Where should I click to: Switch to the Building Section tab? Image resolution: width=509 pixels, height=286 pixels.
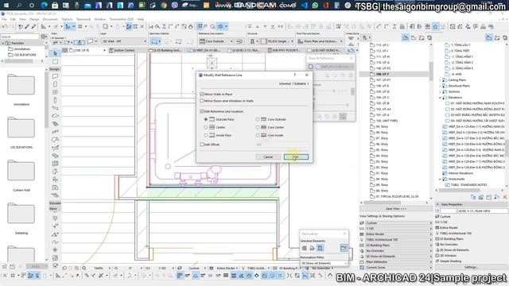(166, 50)
